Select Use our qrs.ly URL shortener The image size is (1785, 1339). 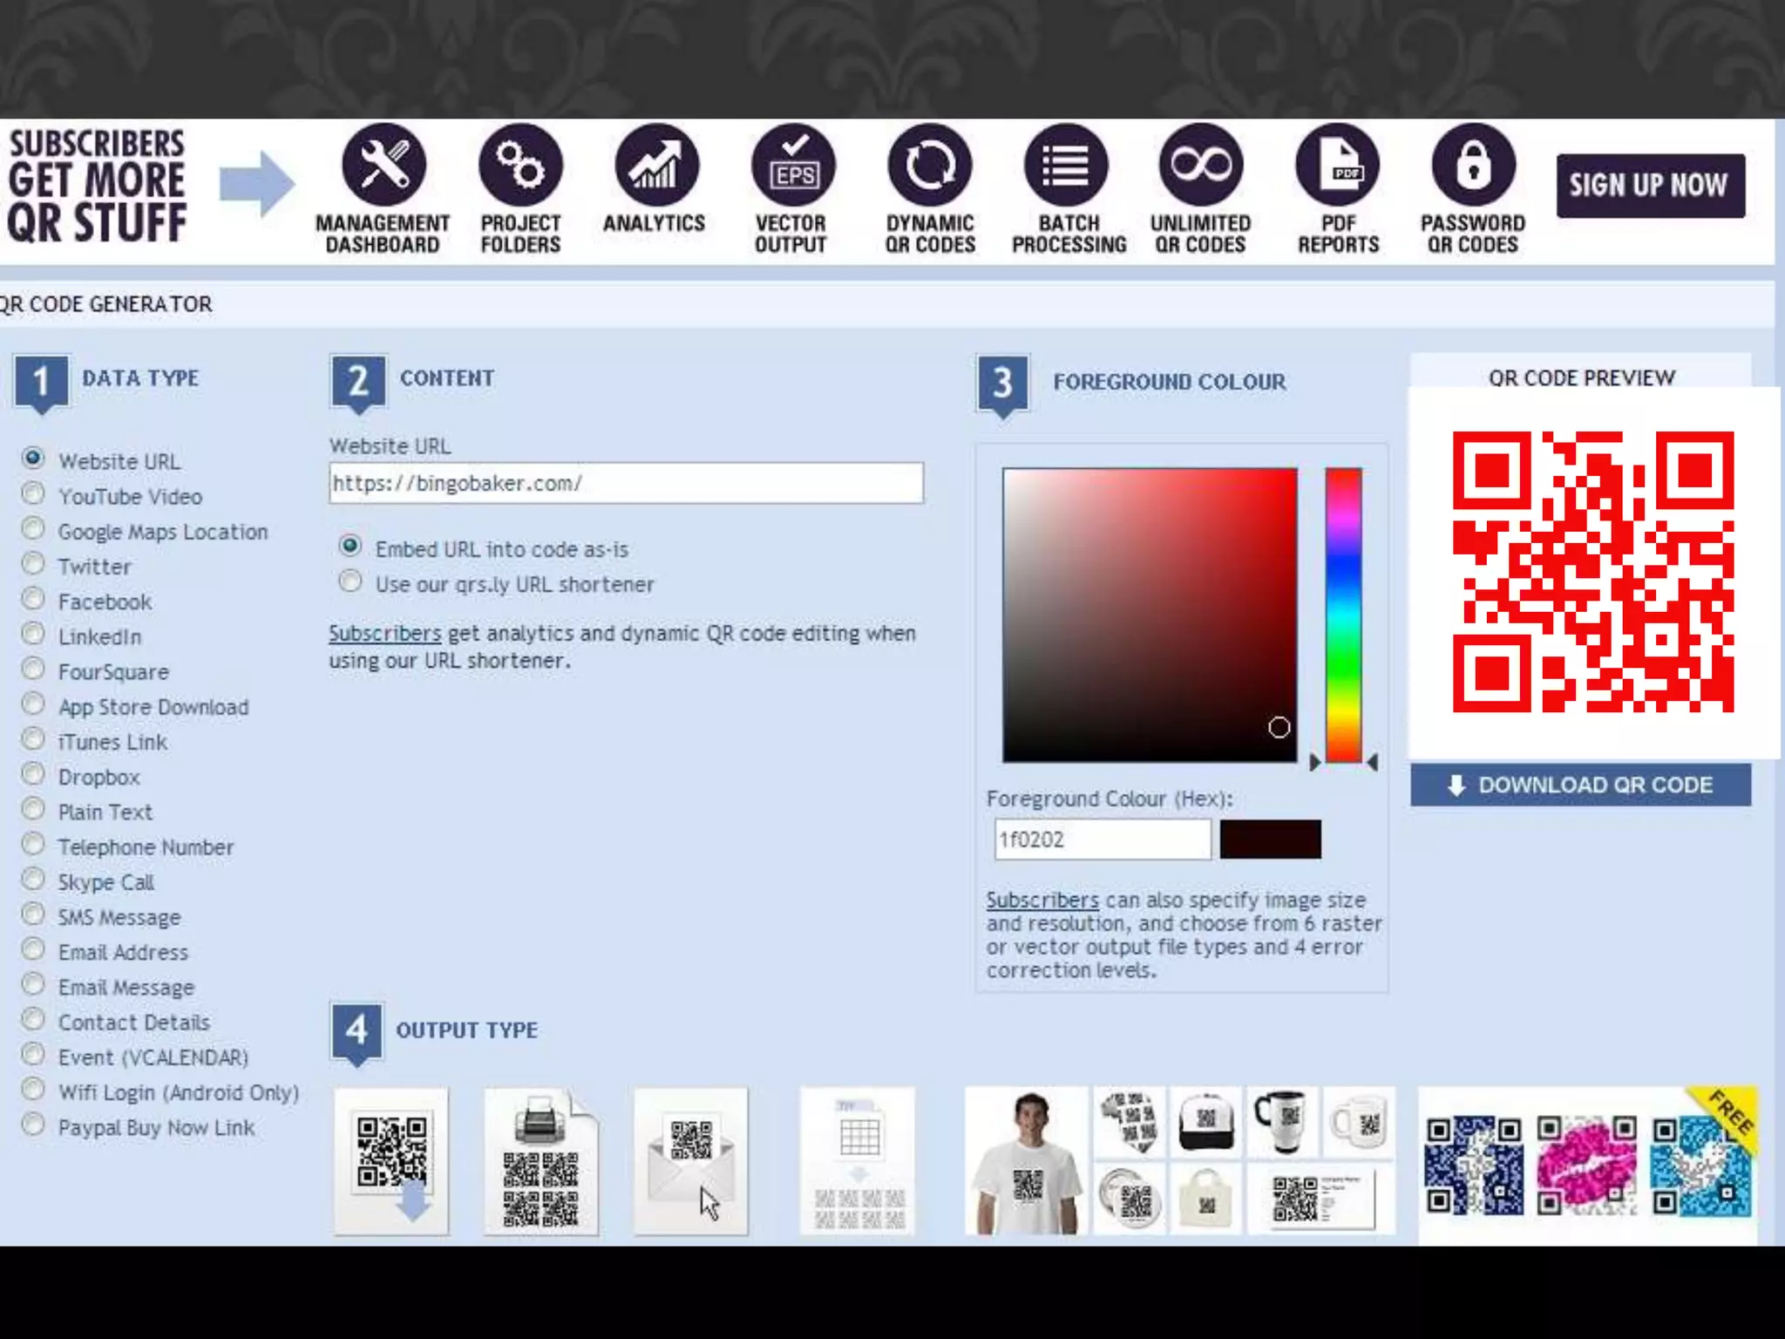coord(350,581)
